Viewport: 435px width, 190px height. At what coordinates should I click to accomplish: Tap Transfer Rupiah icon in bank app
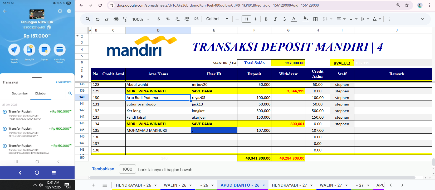(14, 50)
